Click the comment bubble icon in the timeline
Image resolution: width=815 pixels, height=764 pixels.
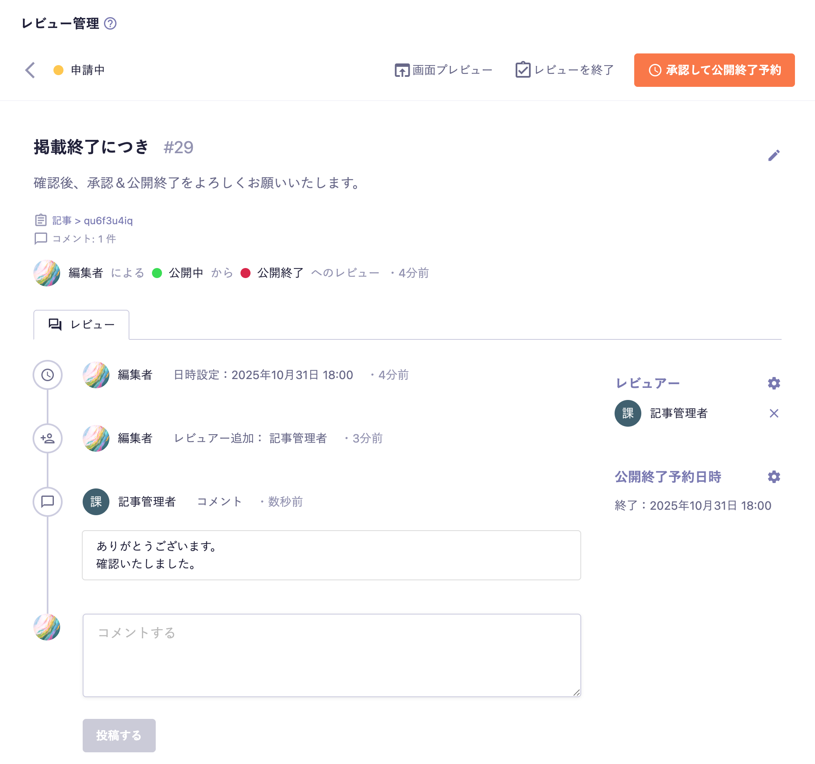tap(48, 502)
